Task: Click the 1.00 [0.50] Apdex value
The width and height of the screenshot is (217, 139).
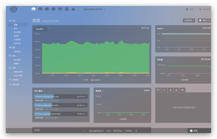Action: (x=206, y=28)
